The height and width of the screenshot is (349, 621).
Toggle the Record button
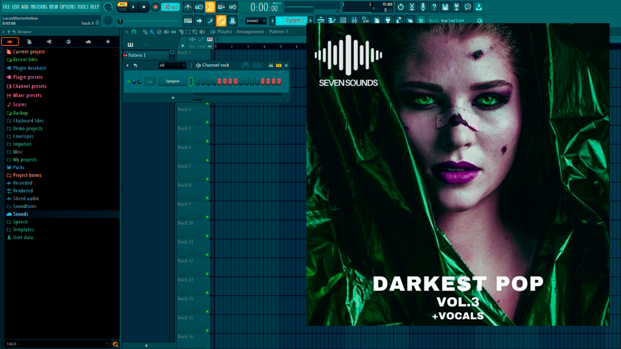pos(155,7)
